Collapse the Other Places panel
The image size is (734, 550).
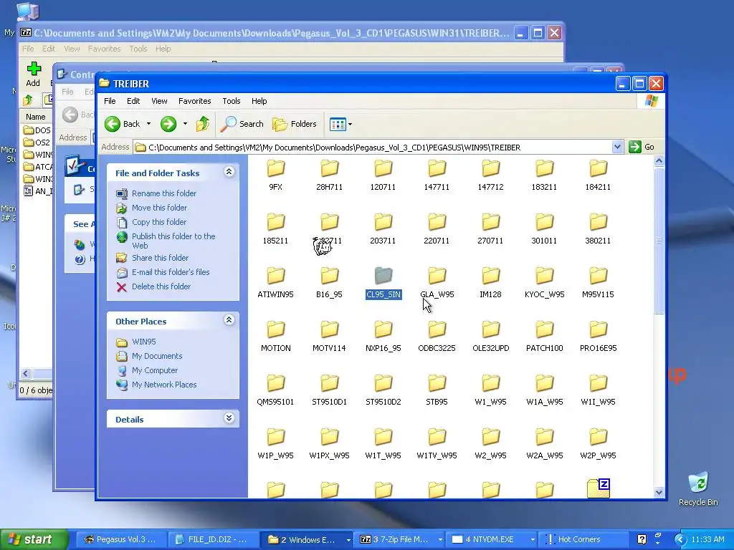[x=229, y=320]
